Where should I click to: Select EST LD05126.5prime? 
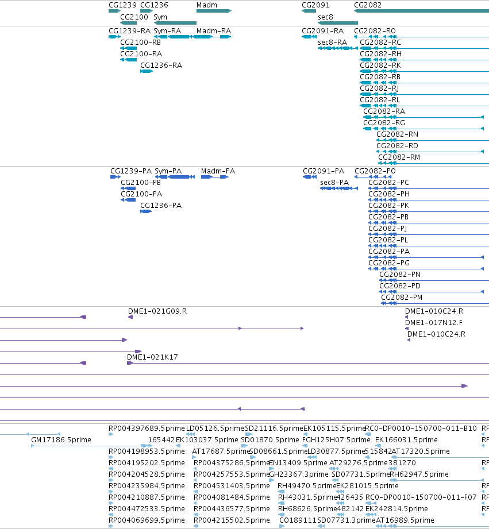215,428
